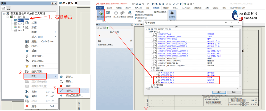Choose 打开... from the submenu
This screenshot has width=266, height=111.
[x=70, y=91]
